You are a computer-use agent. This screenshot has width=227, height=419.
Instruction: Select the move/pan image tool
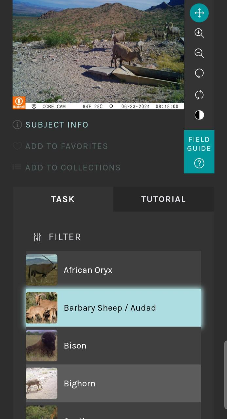click(199, 13)
